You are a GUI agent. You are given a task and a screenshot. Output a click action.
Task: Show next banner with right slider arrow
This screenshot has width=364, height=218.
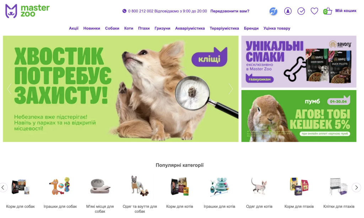(x=230, y=89)
